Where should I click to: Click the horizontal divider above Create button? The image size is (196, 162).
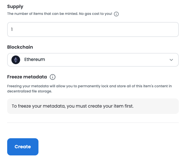point(93,123)
